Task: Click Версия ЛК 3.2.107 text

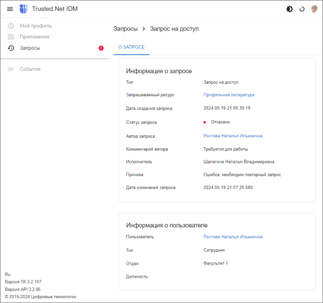Action: pos(23,282)
